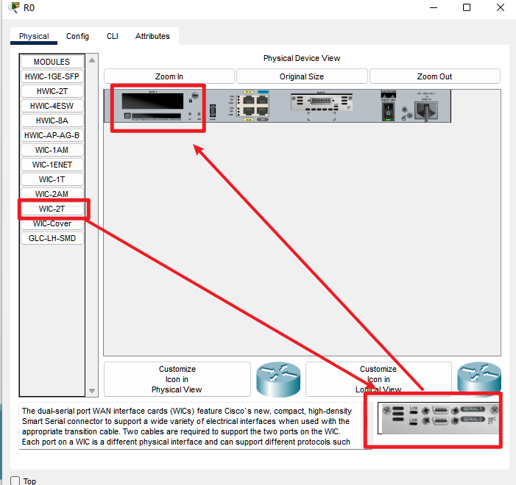Select the WIC-1ENET module
Image resolution: width=516 pixels, height=485 pixels.
click(x=52, y=165)
